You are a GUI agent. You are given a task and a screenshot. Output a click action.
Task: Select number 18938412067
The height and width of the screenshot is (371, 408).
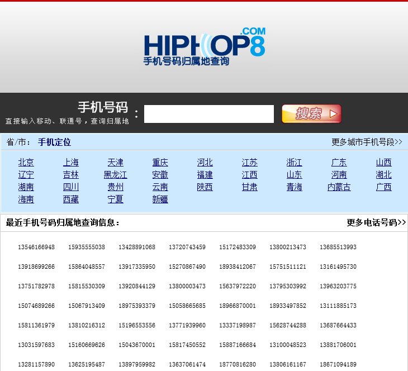point(238,267)
